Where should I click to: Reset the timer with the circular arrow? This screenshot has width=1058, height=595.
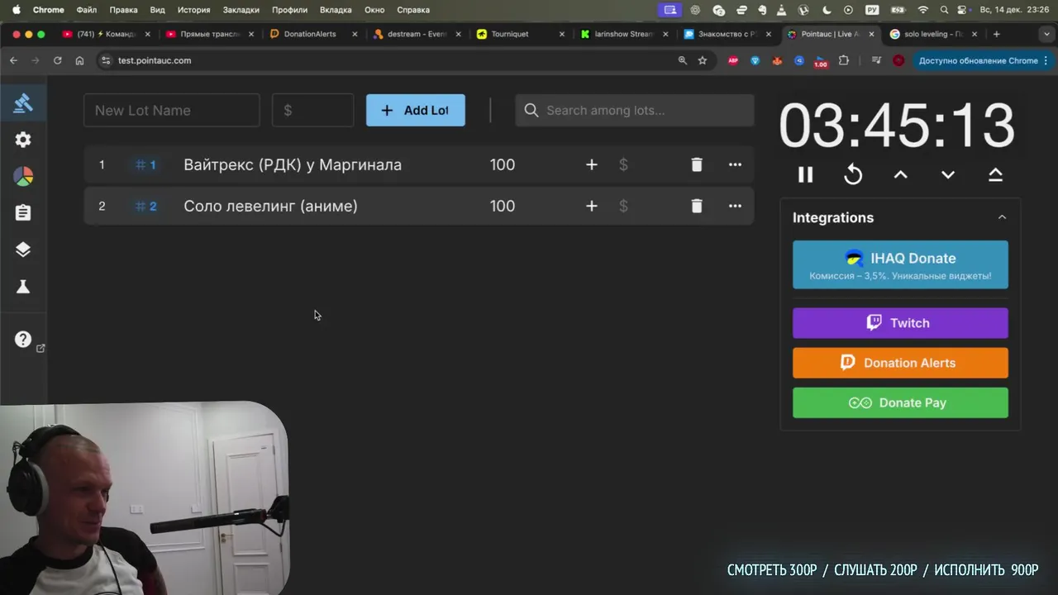tap(853, 174)
